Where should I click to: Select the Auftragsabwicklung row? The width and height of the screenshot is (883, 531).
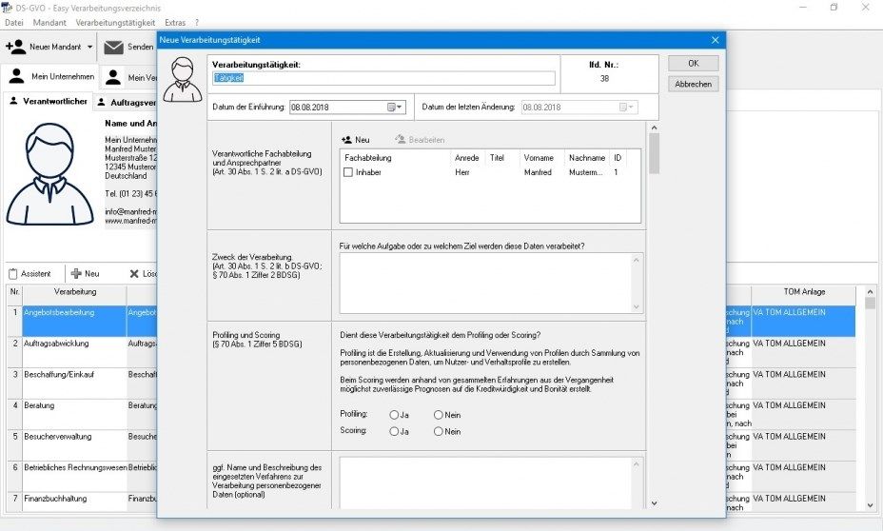74,352
